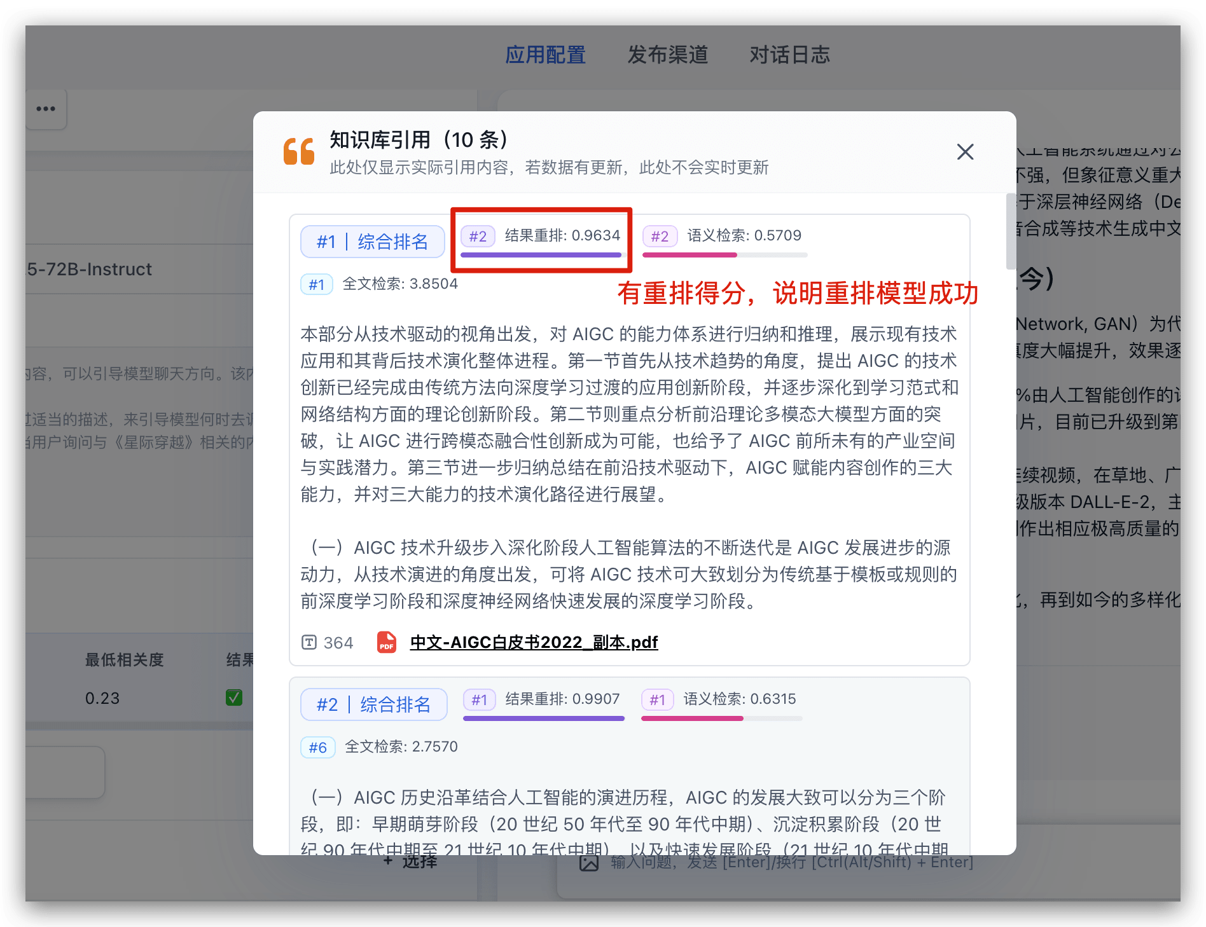Click the #6 全文检索 rank badge

(x=317, y=747)
